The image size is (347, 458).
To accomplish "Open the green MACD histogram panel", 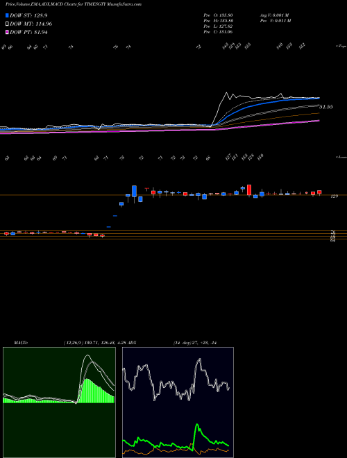I will coord(59,402).
